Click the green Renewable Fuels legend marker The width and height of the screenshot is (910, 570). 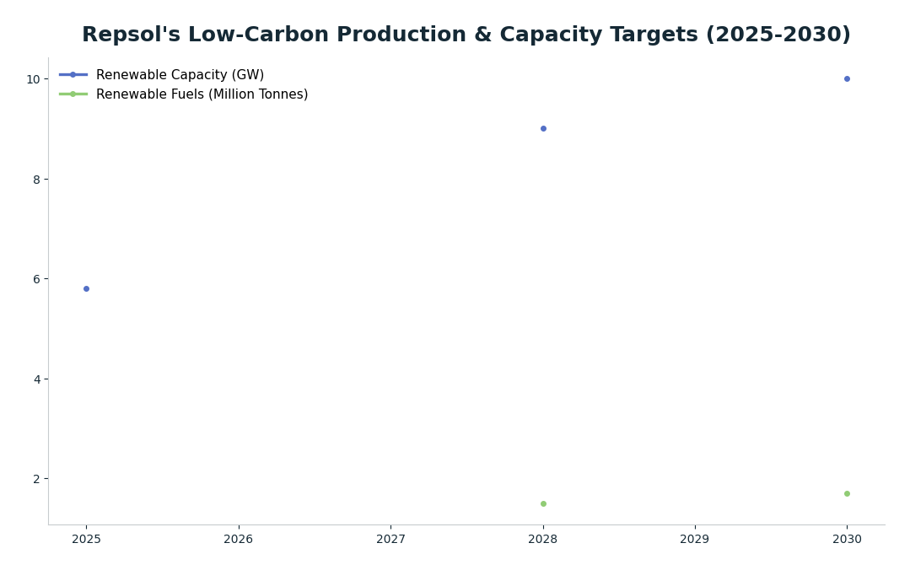73,94
